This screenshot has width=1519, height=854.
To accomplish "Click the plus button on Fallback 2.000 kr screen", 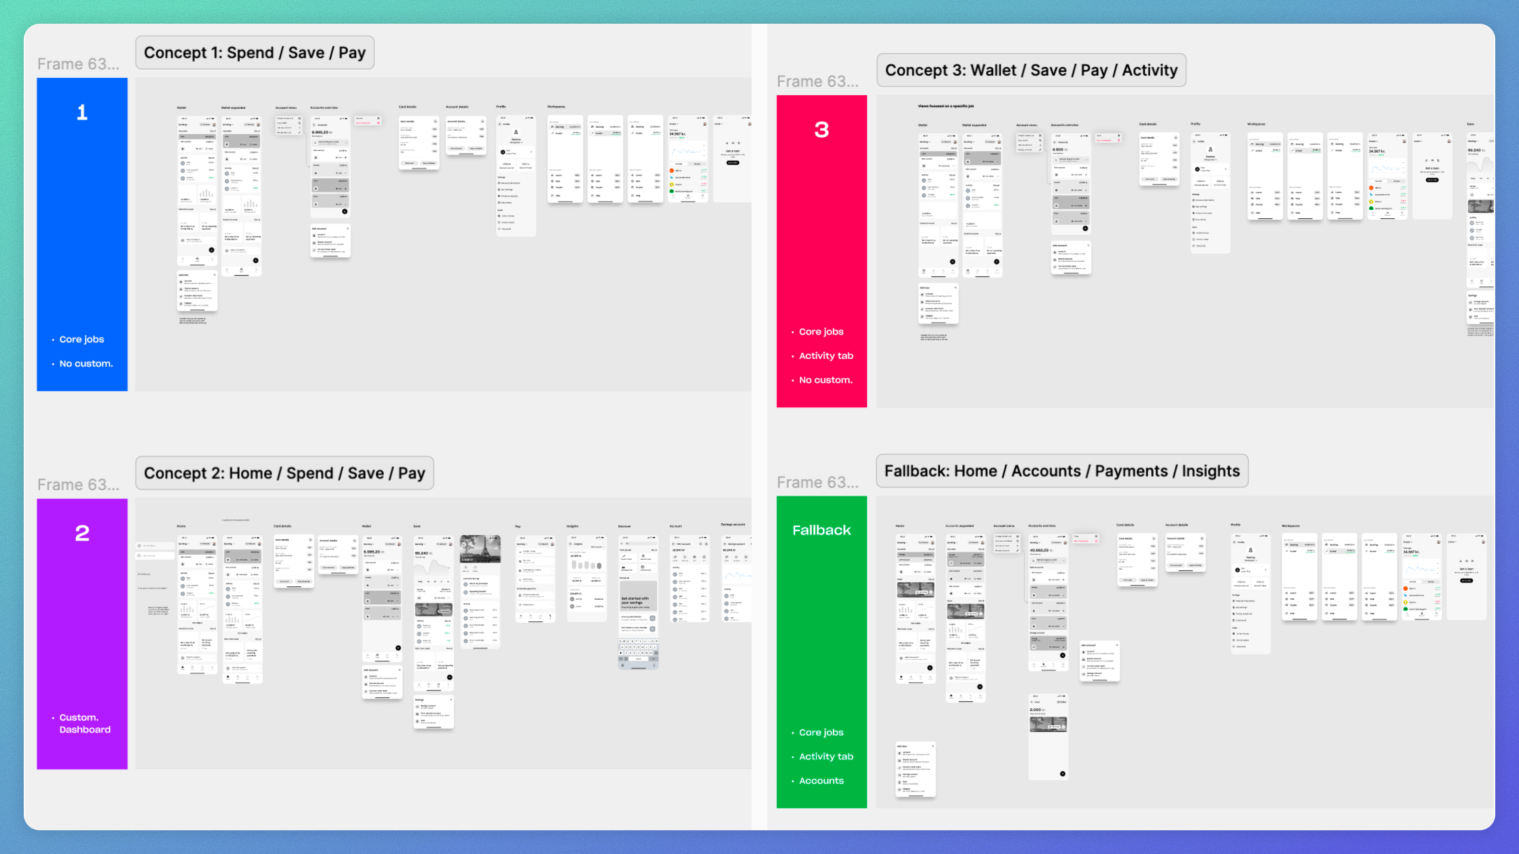I will [1063, 773].
